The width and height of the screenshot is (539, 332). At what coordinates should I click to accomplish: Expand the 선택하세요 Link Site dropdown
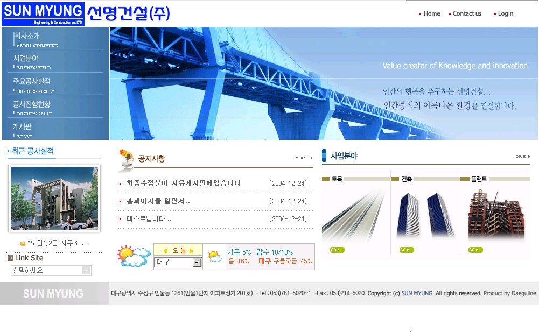click(x=51, y=271)
